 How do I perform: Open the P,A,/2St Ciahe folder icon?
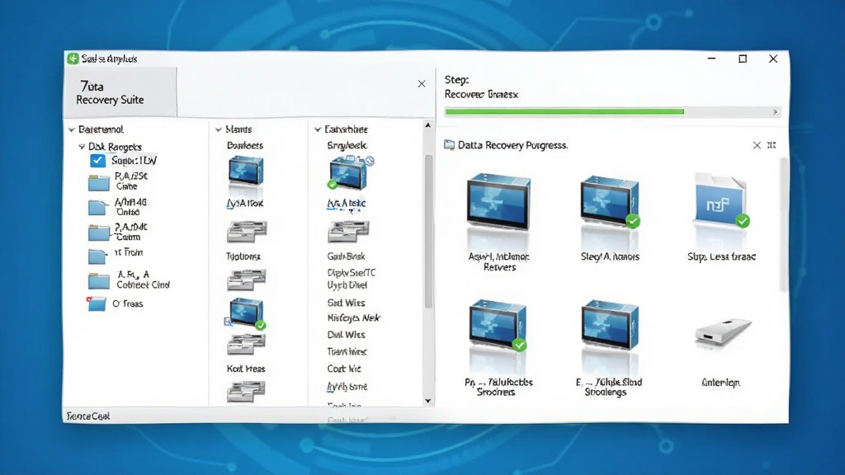pos(99,182)
